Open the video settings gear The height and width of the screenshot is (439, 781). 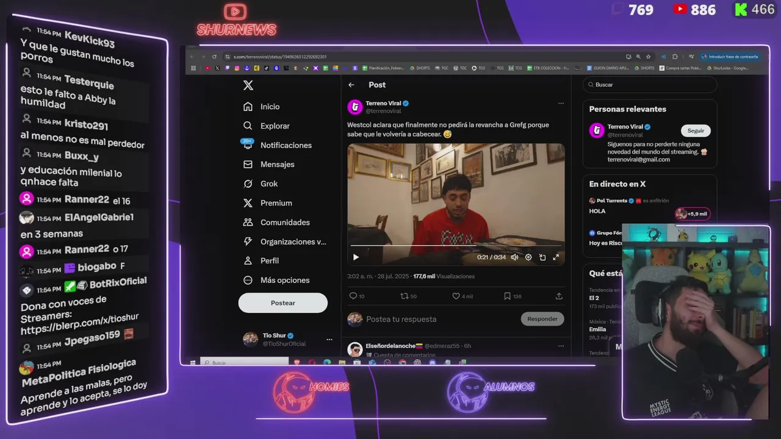tap(528, 257)
